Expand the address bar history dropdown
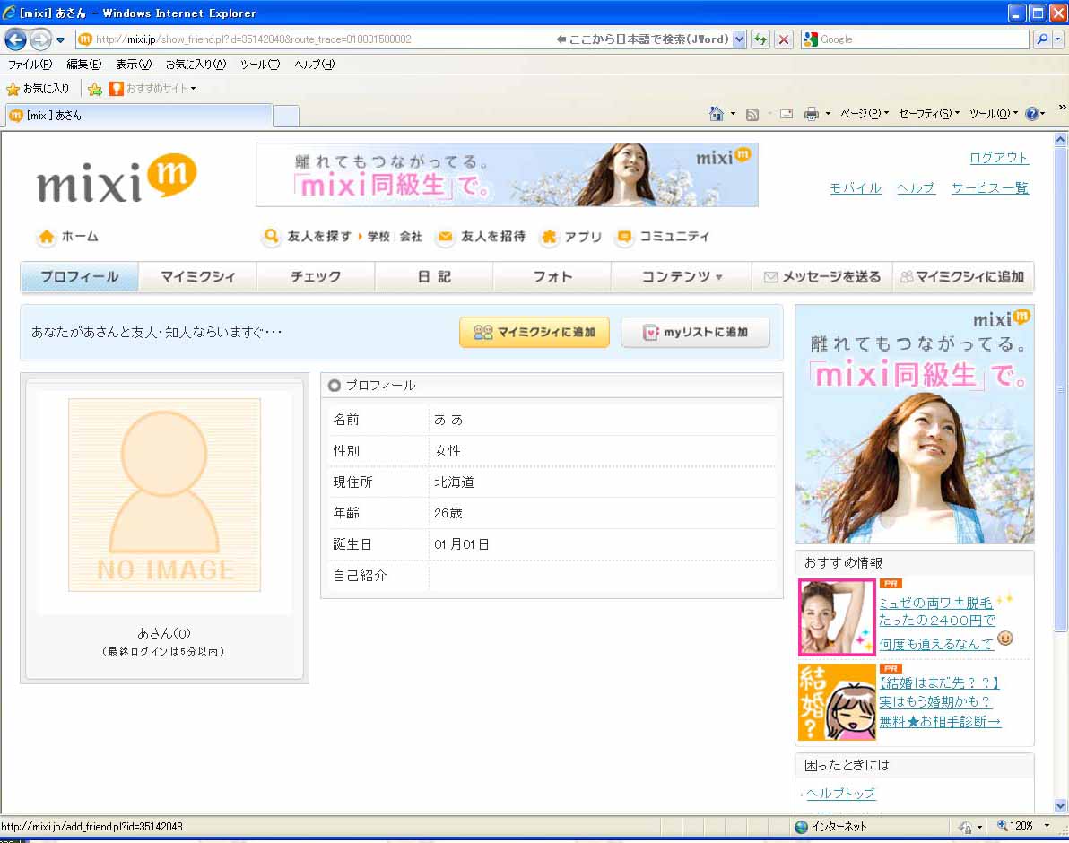 [x=739, y=39]
